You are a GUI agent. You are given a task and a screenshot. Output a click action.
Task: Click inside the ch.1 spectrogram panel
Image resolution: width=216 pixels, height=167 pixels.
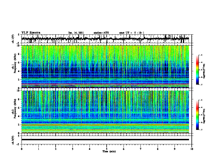(105, 67)
